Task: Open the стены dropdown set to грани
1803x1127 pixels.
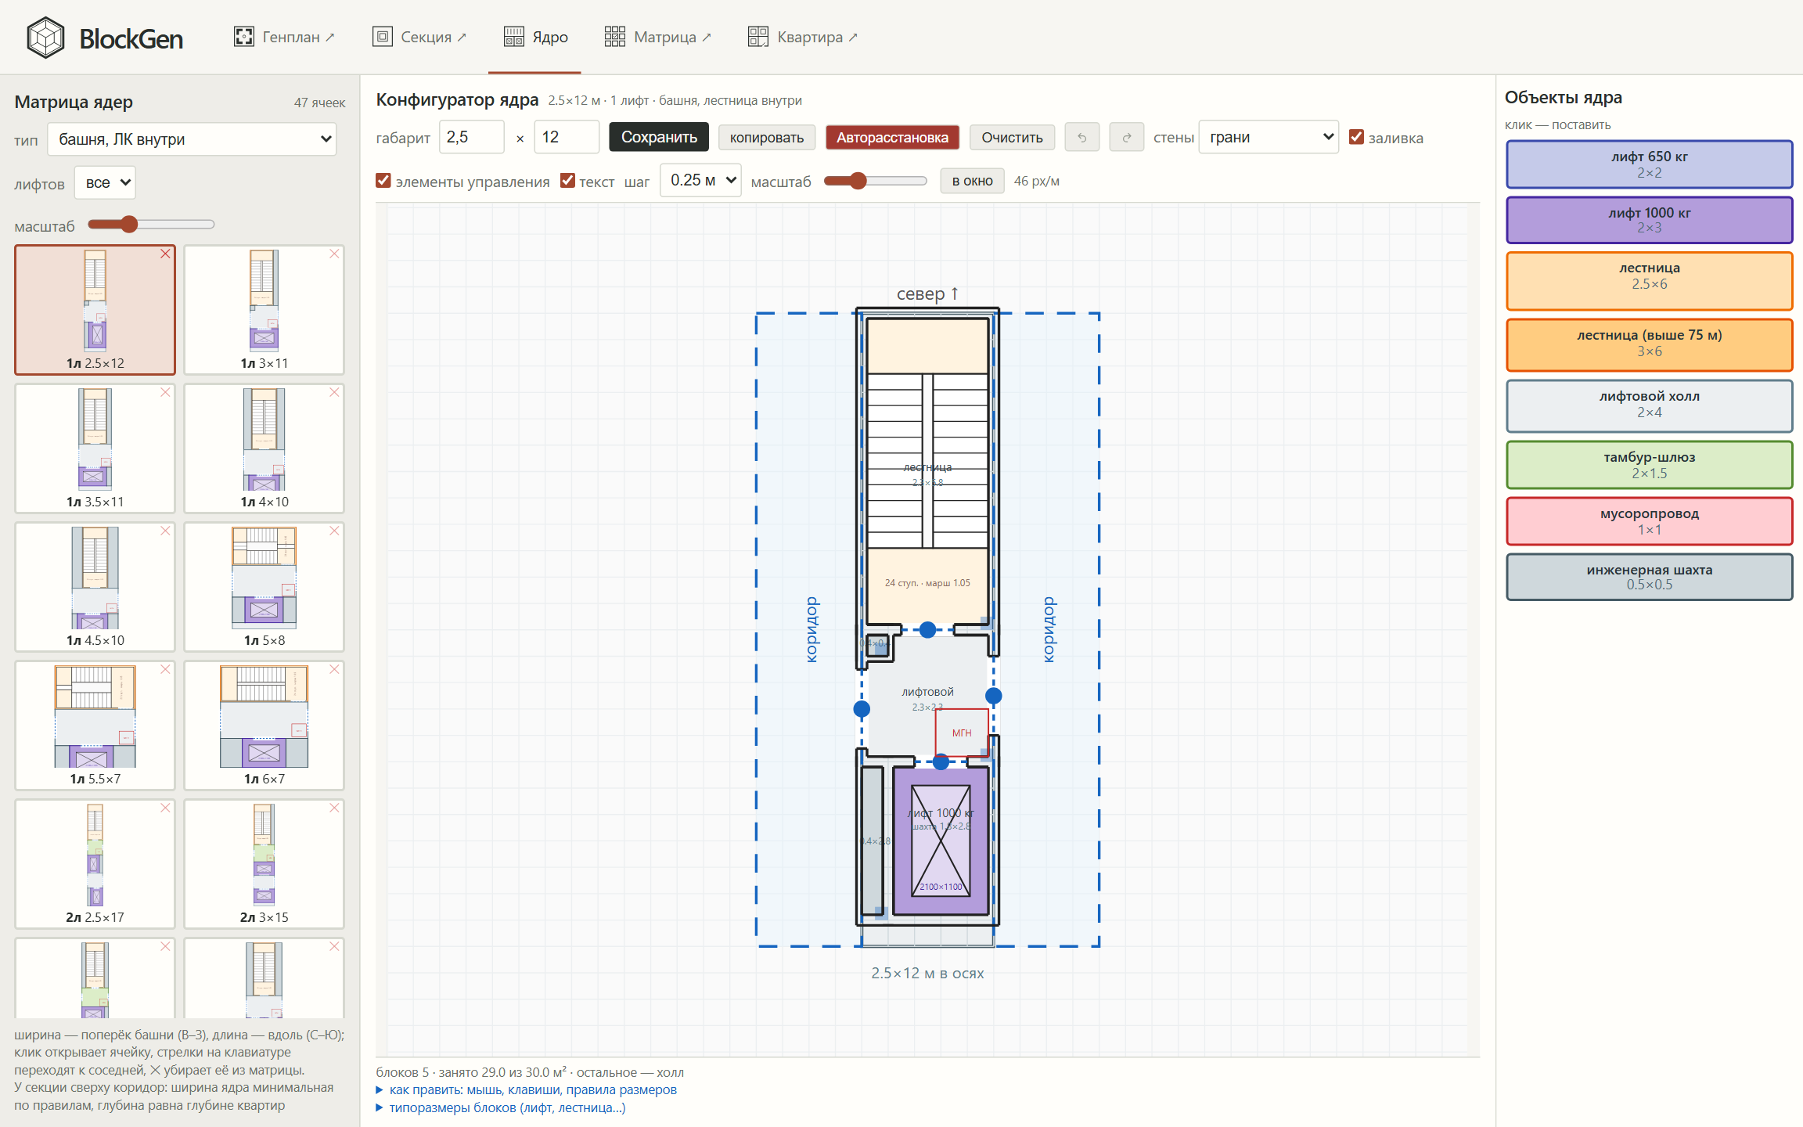Action: pyautogui.click(x=1269, y=138)
